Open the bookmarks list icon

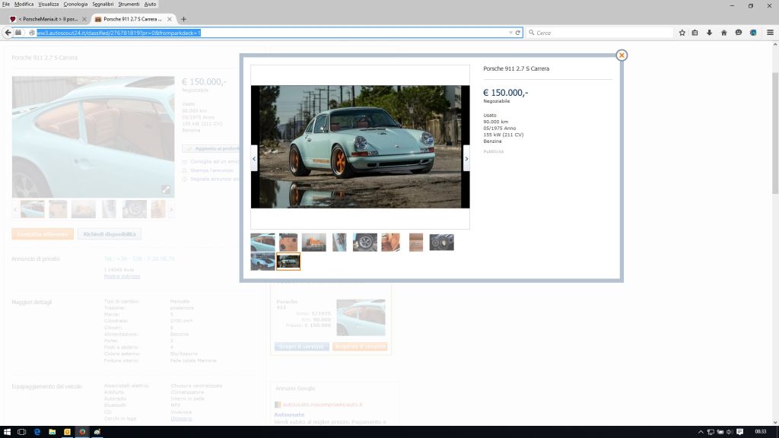pyautogui.click(x=695, y=33)
